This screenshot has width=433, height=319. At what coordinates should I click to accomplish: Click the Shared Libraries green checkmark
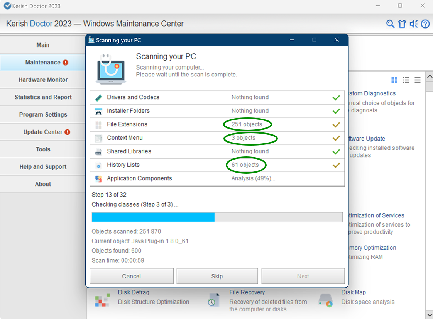pos(336,152)
